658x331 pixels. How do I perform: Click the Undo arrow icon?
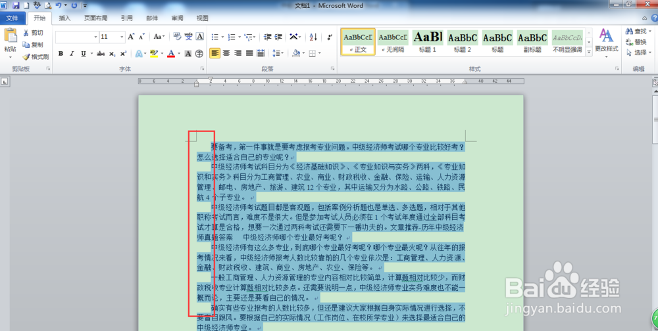click(x=59, y=5)
